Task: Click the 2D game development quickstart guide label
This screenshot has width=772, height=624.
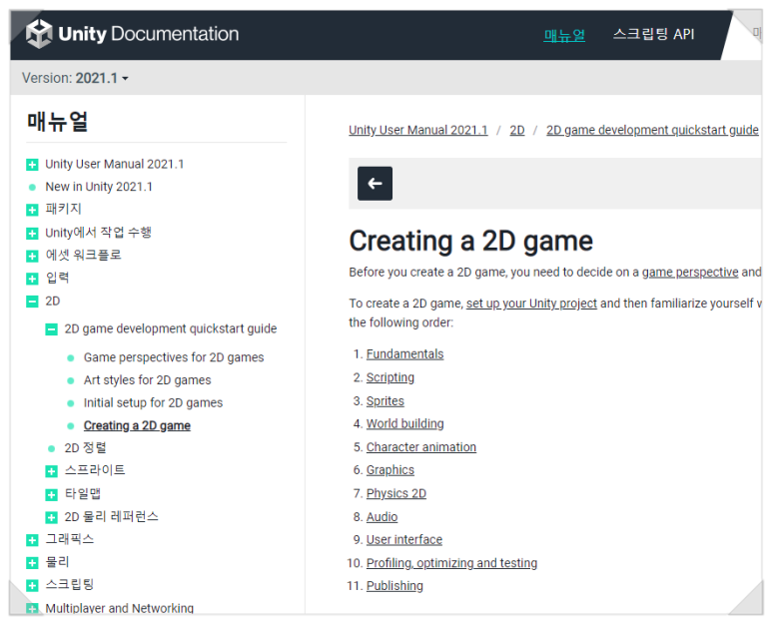Action: pyautogui.click(x=171, y=328)
